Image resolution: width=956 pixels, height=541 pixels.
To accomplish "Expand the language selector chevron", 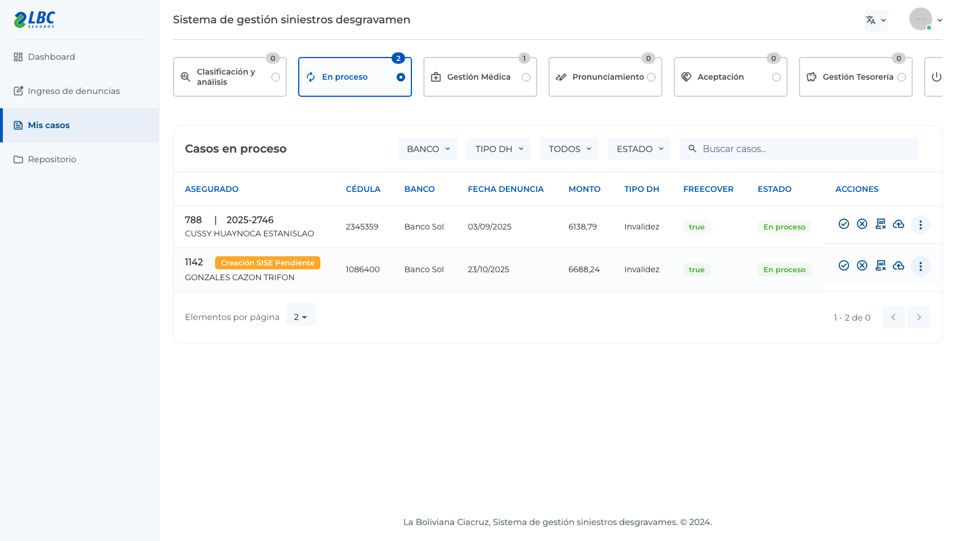I will pos(883,21).
